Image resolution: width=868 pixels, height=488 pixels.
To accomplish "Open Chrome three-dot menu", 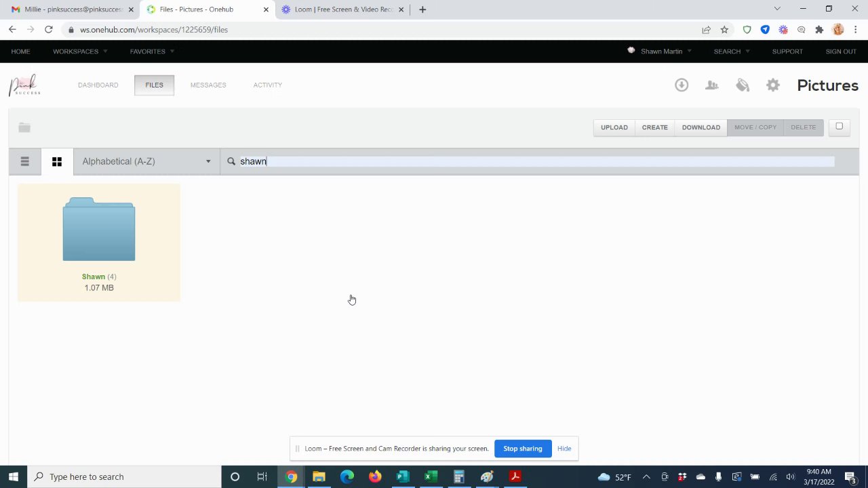I will (856, 30).
